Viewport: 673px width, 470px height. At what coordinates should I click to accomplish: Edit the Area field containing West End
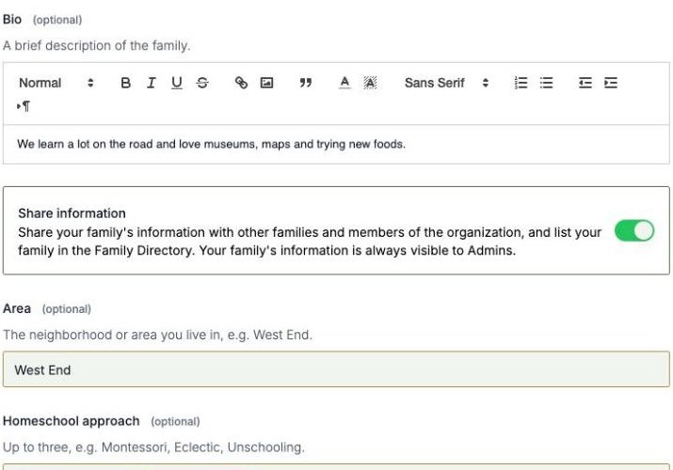pyautogui.click(x=336, y=369)
